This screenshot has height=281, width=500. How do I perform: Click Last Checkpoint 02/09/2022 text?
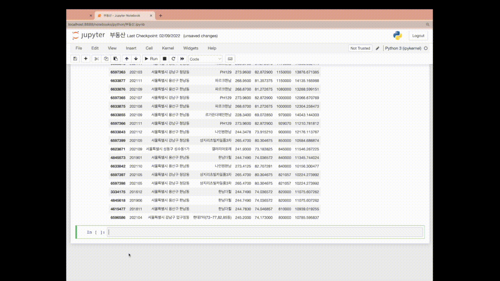[x=154, y=36]
